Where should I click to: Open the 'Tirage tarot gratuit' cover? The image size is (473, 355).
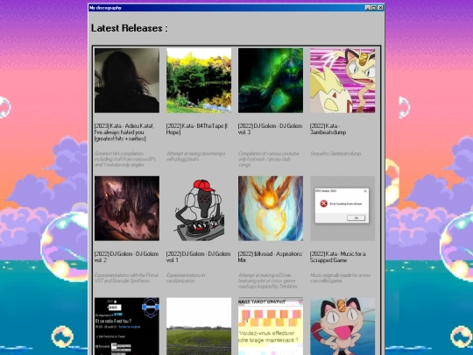coord(271,326)
